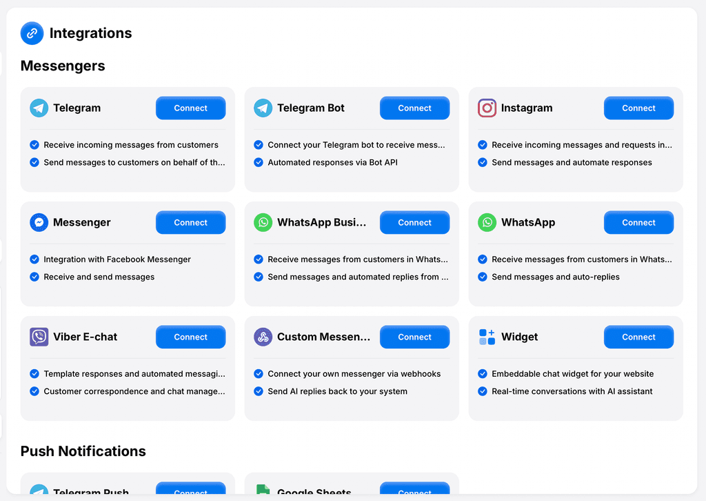Click the Viber E-chat logo
Image resolution: width=706 pixels, height=501 pixels.
tap(39, 337)
